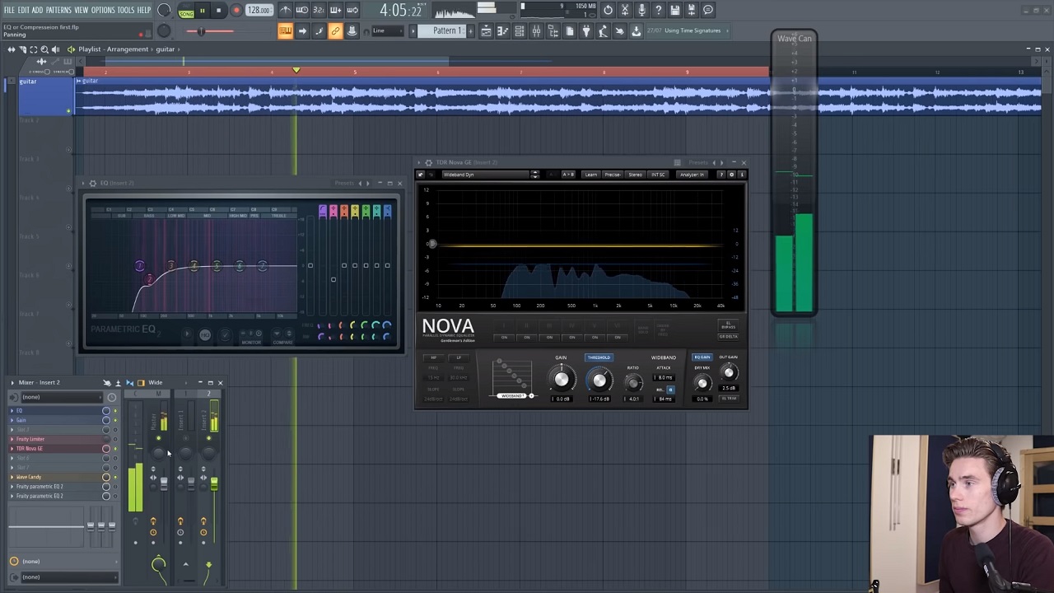
Task: Click the Learn button in Nova
Action: (x=590, y=175)
